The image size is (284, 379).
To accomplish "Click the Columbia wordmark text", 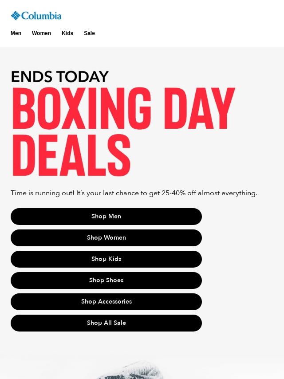I will pyautogui.click(x=42, y=16).
